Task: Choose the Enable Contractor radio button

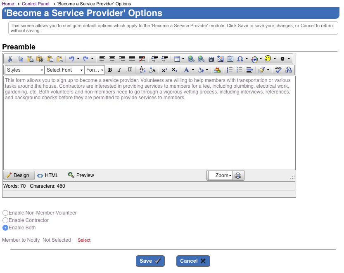Action: pos(5,220)
